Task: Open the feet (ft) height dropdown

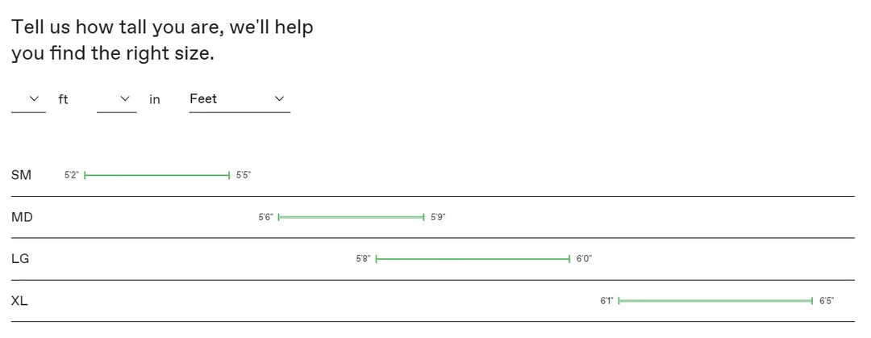Action: [x=28, y=99]
